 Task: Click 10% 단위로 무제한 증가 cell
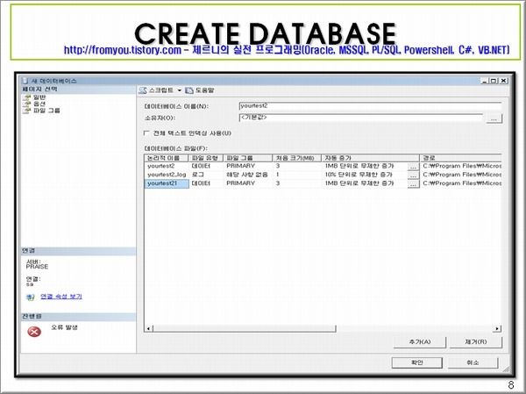coord(365,175)
